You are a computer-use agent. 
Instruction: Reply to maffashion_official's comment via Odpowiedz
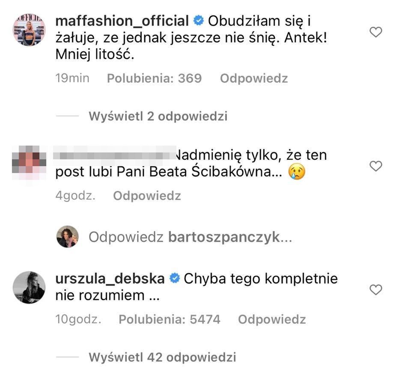(x=254, y=78)
